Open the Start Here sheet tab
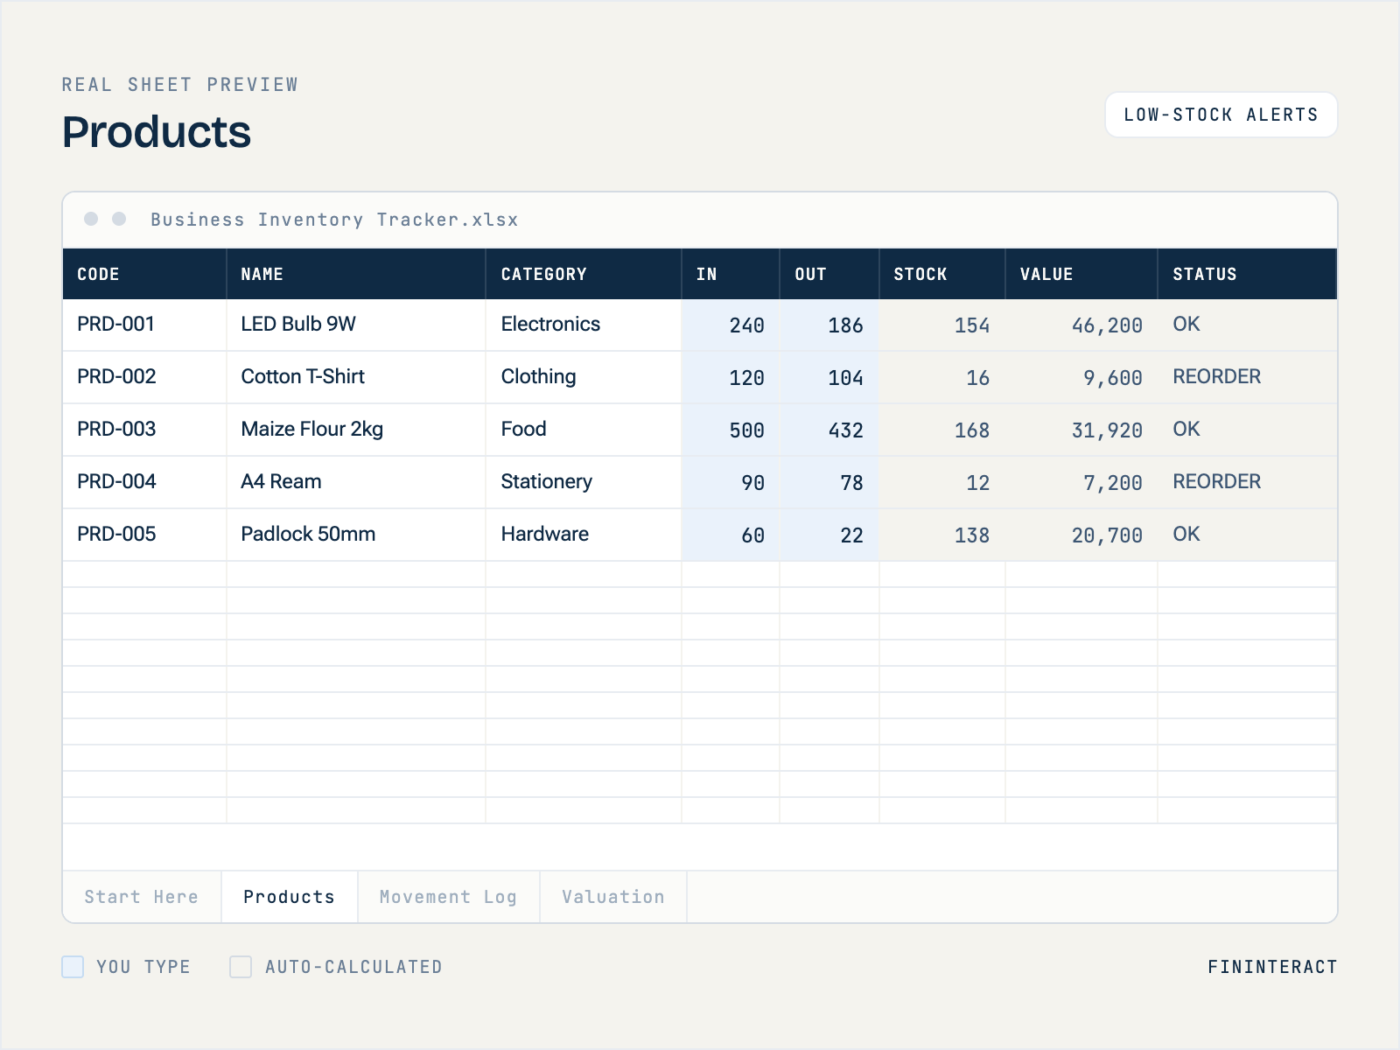This screenshot has height=1050, width=1400. coord(142,897)
